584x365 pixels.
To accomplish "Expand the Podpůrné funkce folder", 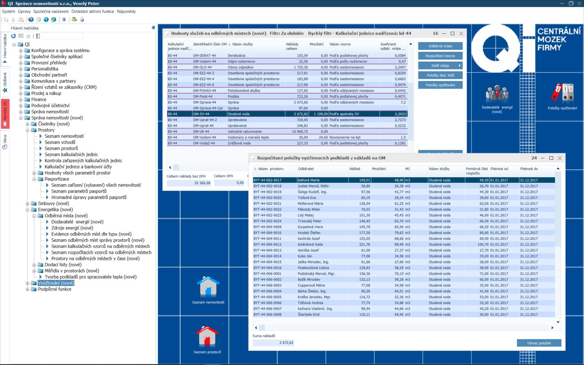I will coord(27,289).
